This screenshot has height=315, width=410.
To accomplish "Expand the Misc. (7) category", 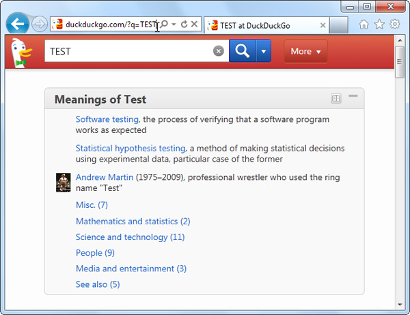I will click(x=92, y=205).
